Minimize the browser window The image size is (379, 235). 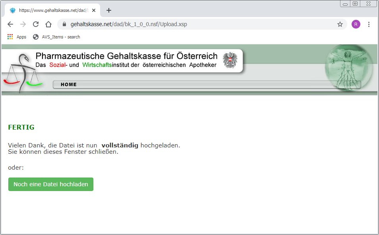(x=345, y=4)
